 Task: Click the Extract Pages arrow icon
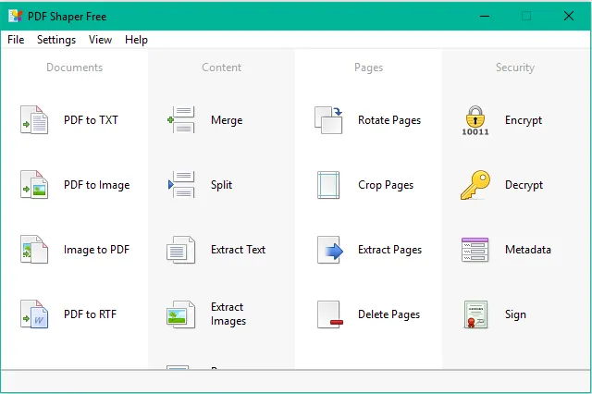tap(330, 250)
